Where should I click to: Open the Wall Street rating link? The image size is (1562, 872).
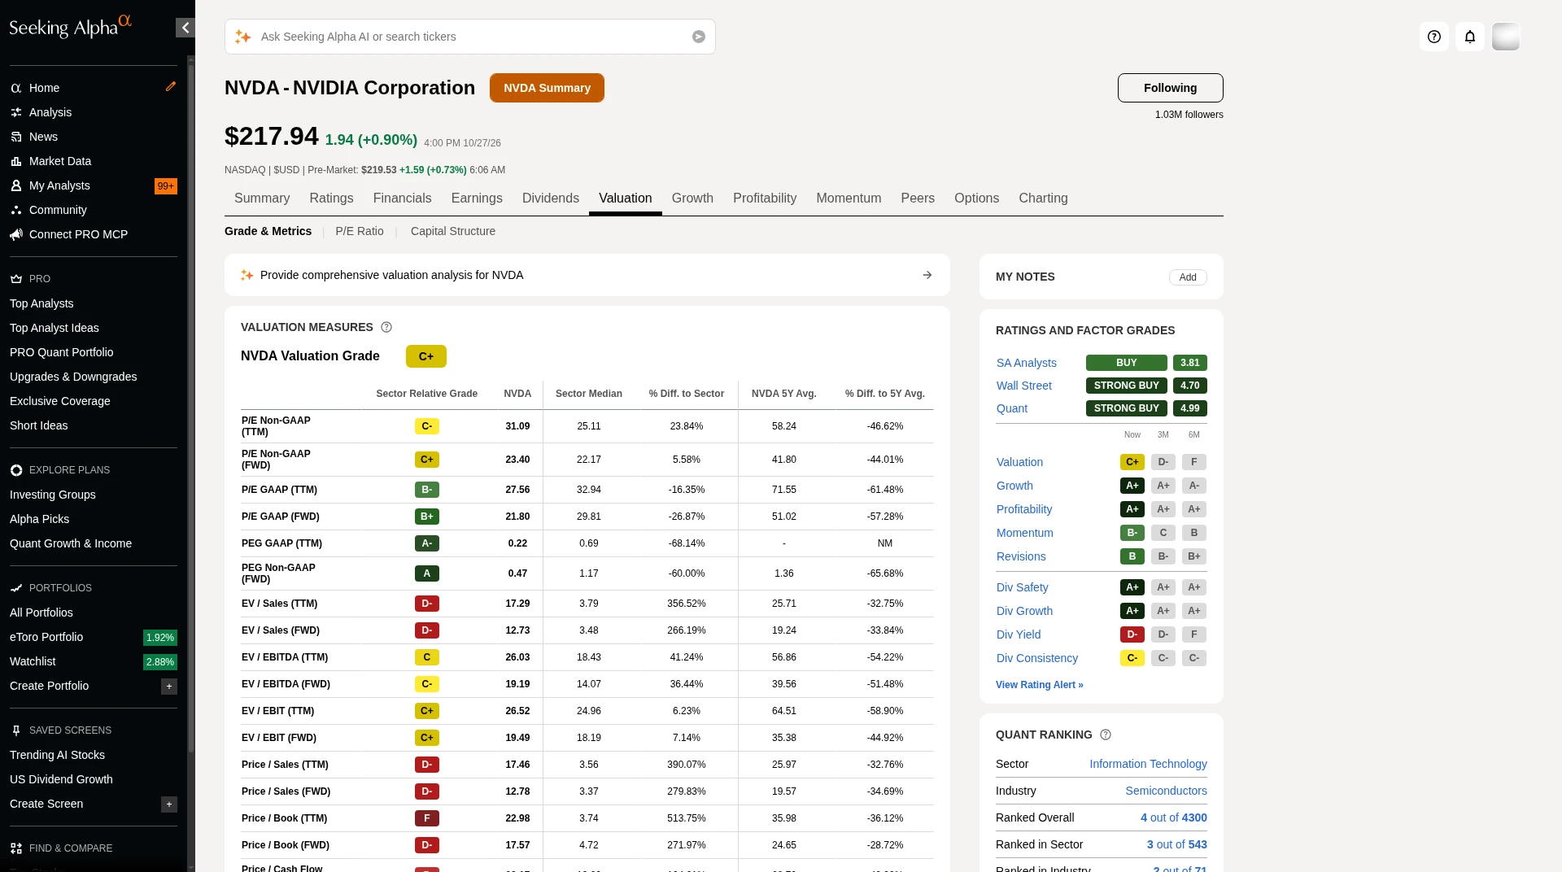[1024, 386]
